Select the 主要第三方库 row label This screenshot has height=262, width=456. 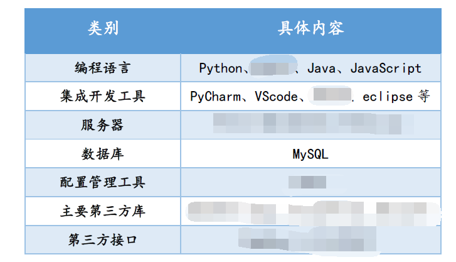(x=103, y=211)
